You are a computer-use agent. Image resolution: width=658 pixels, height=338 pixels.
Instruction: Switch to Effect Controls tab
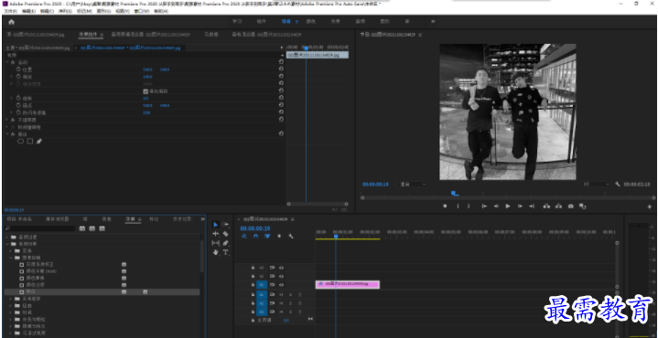(88, 35)
